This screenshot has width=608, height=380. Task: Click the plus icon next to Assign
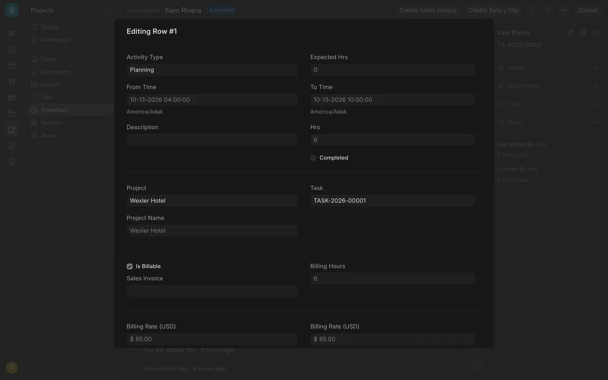(596, 68)
